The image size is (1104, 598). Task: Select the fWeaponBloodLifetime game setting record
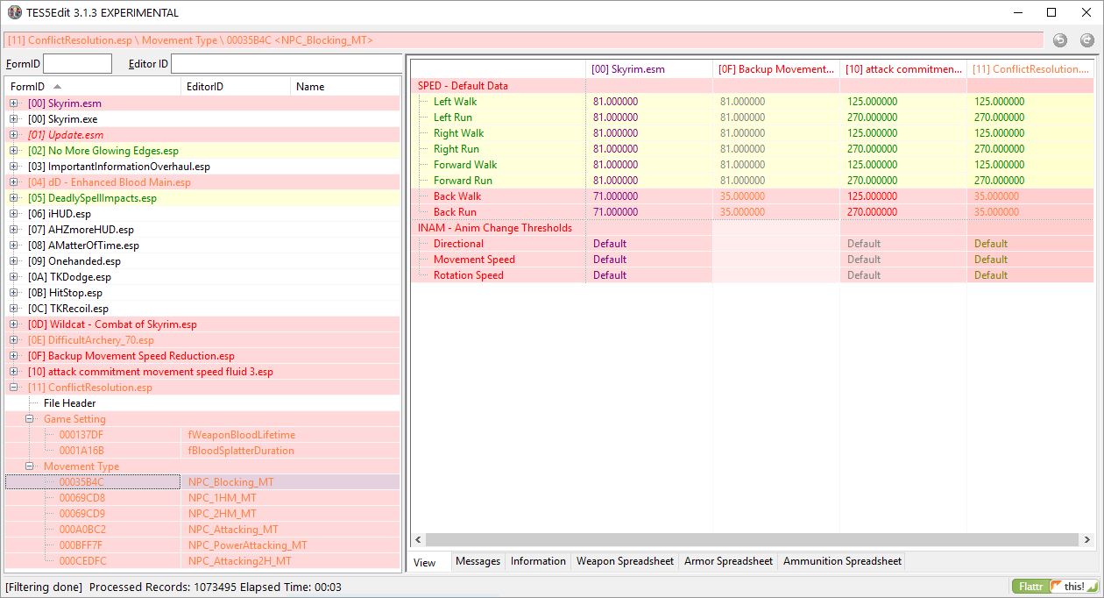point(241,435)
